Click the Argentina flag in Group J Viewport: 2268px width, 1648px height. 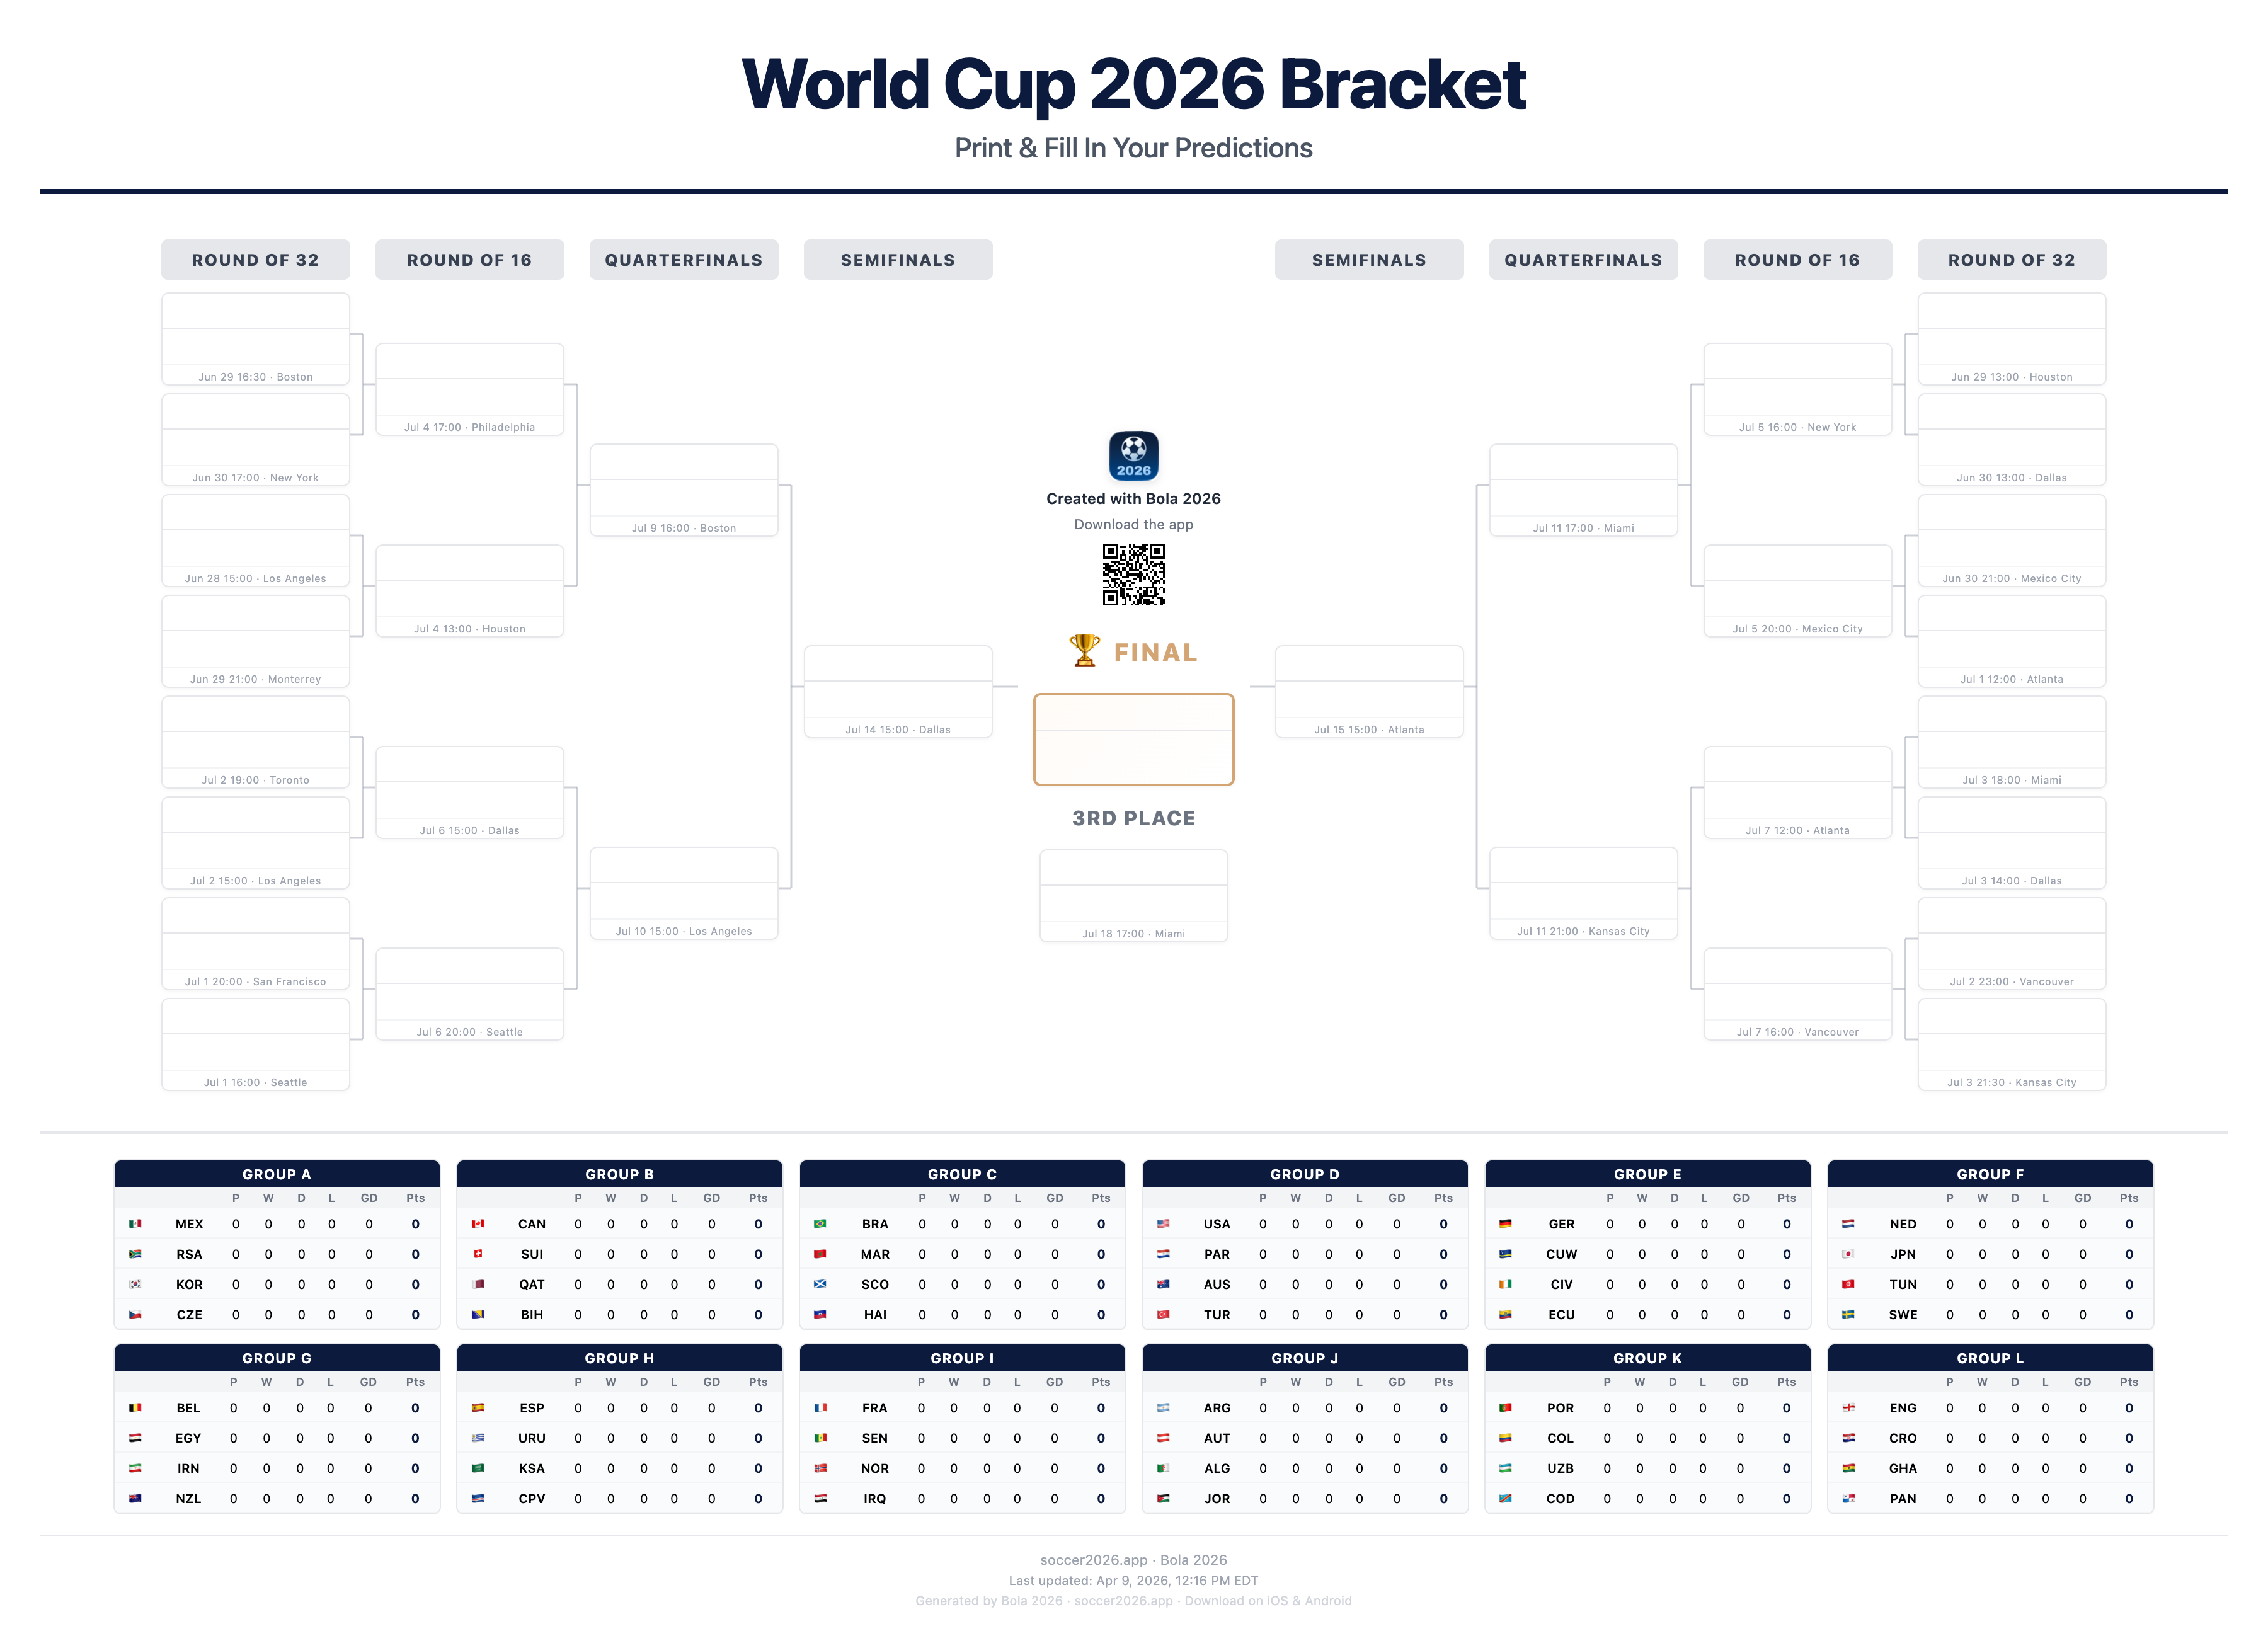click(x=1163, y=1408)
